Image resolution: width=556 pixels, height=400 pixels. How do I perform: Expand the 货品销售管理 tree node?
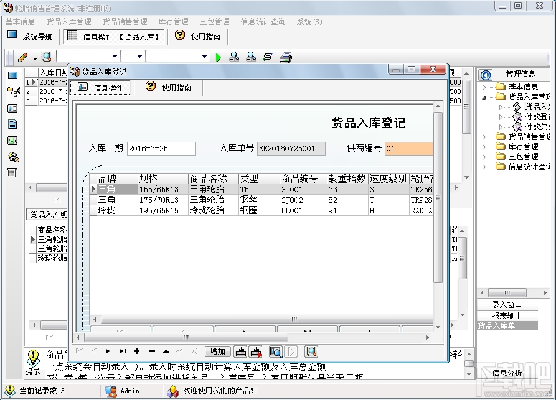pyautogui.click(x=484, y=137)
